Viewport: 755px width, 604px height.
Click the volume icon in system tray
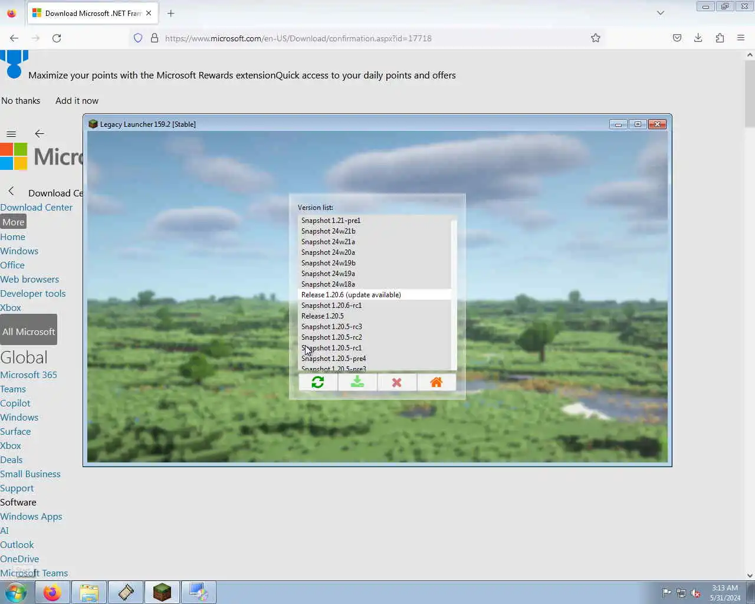point(696,593)
